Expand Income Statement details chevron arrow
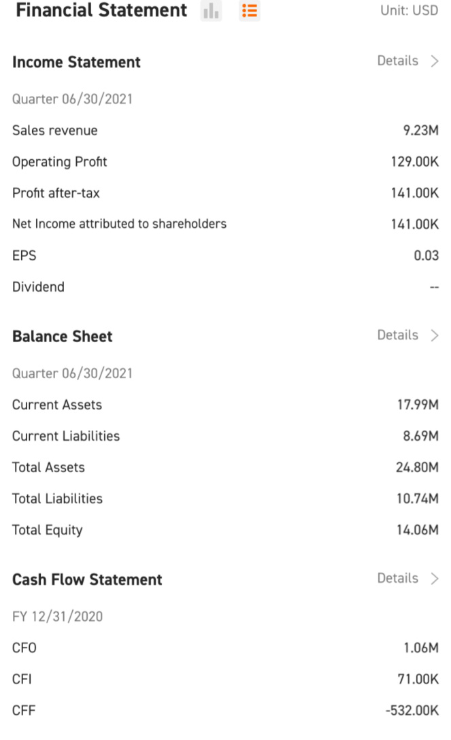Viewport: 451px width, 740px height. tap(435, 61)
